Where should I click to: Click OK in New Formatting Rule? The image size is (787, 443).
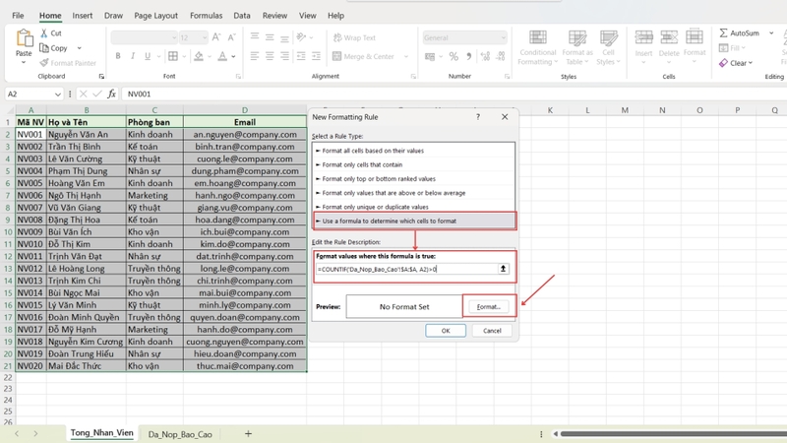tap(446, 331)
